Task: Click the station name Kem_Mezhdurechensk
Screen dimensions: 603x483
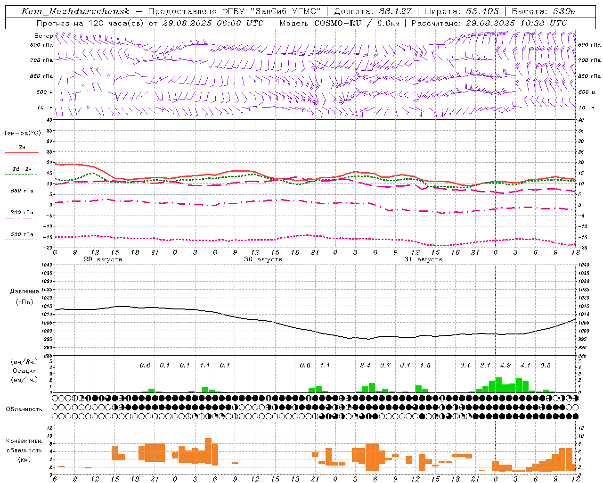Action: (75, 11)
